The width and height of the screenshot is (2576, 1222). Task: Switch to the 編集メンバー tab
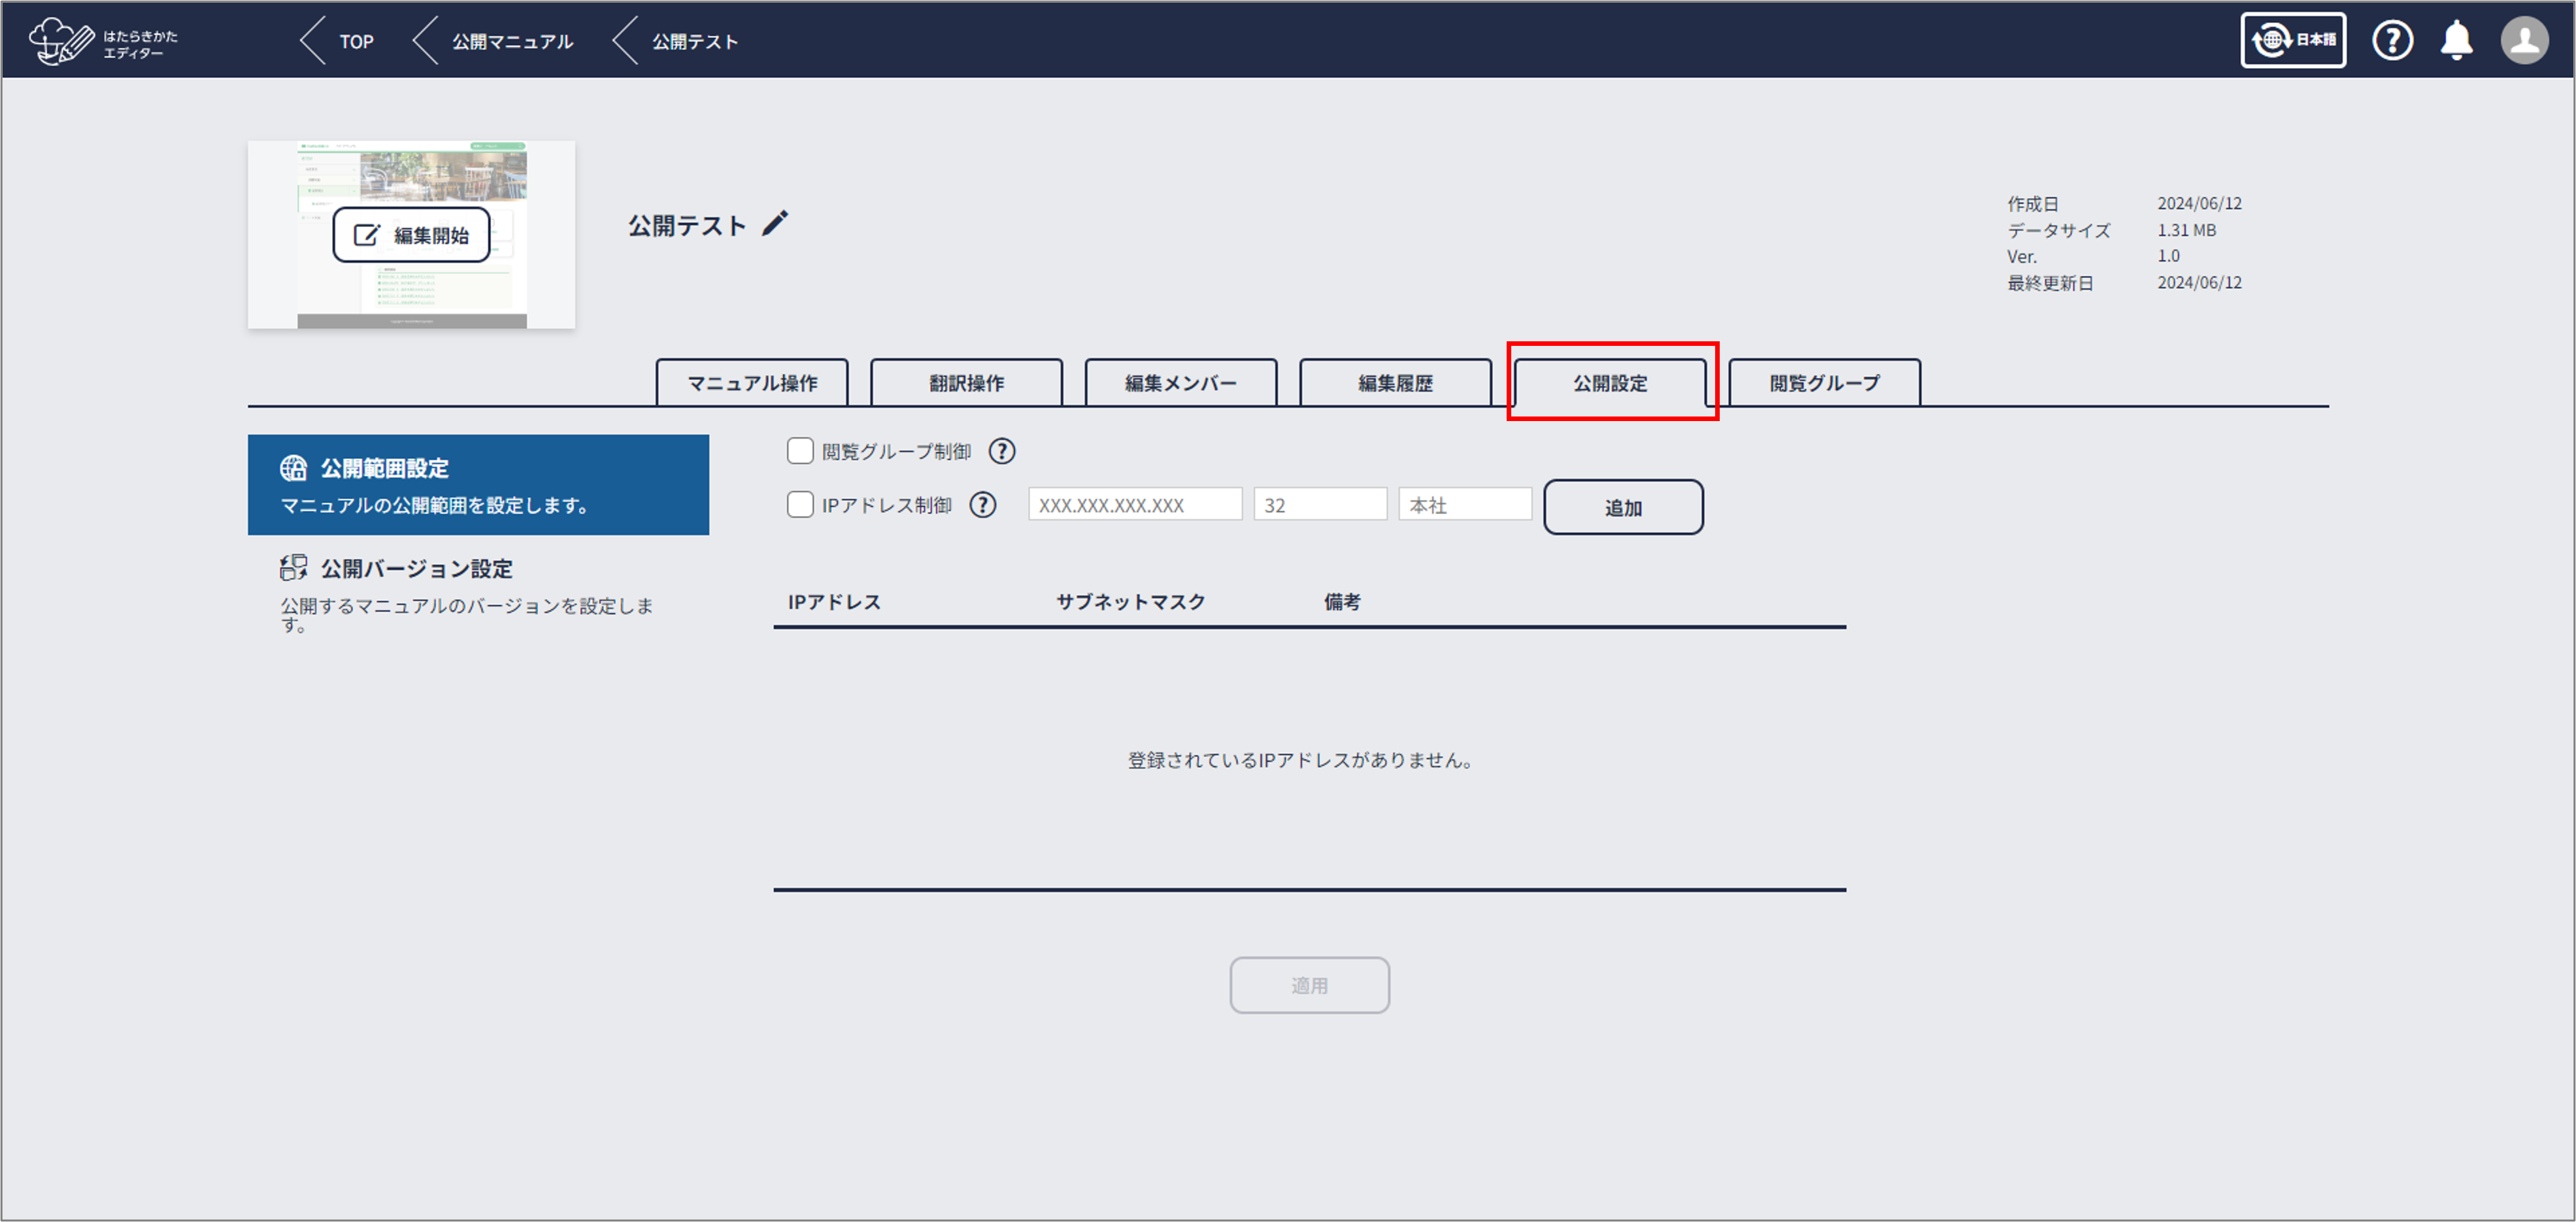coord(1180,383)
